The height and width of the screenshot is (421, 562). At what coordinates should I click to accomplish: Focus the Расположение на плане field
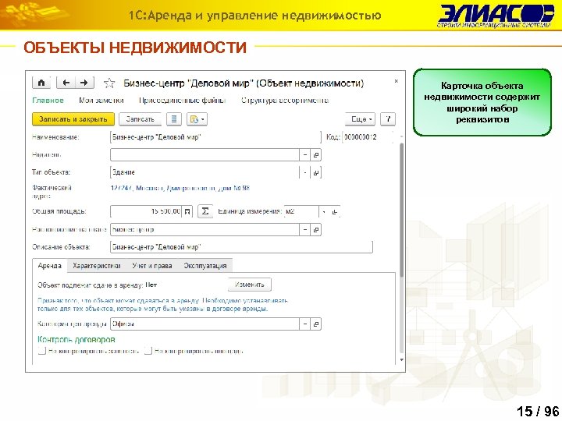pyautogui.click(x=205, y=229)
